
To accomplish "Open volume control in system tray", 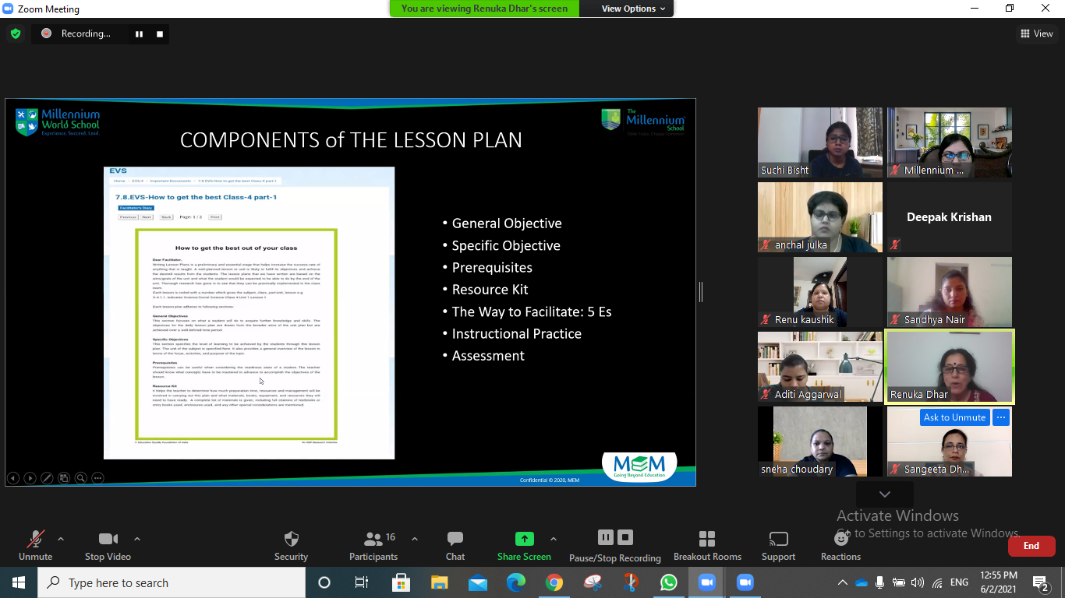I will pos(918,582).
